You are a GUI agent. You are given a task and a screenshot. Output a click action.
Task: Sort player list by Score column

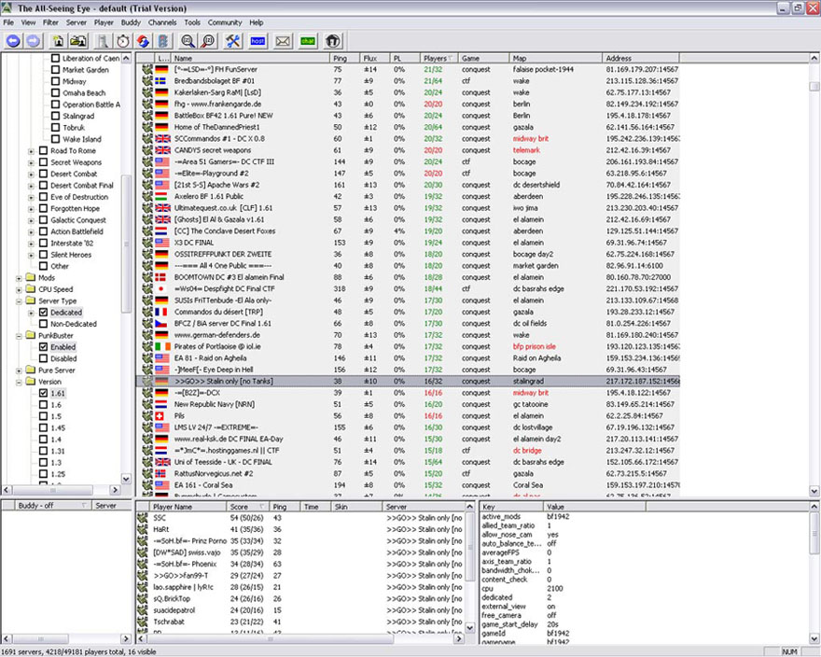point(239,506)
